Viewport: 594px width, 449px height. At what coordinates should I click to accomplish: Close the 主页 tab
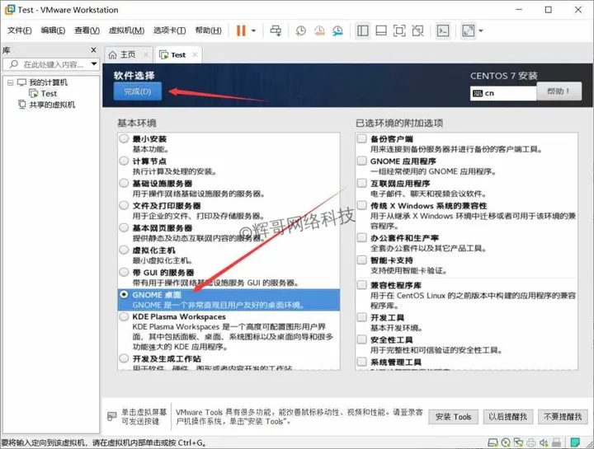click(x=146, y=55)
